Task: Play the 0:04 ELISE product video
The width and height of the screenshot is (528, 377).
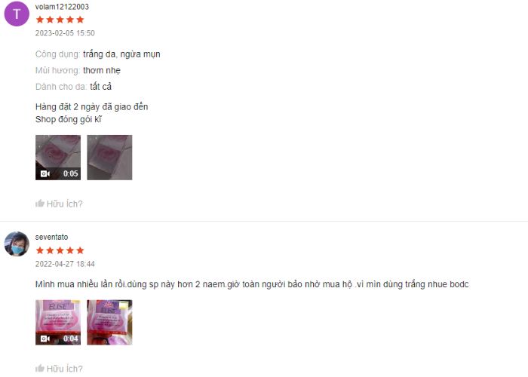Action: [58, 323]
